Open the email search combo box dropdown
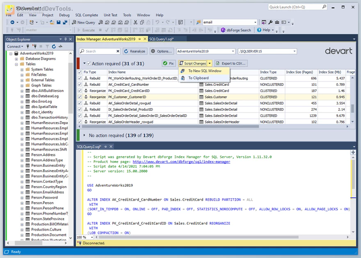 255,22
